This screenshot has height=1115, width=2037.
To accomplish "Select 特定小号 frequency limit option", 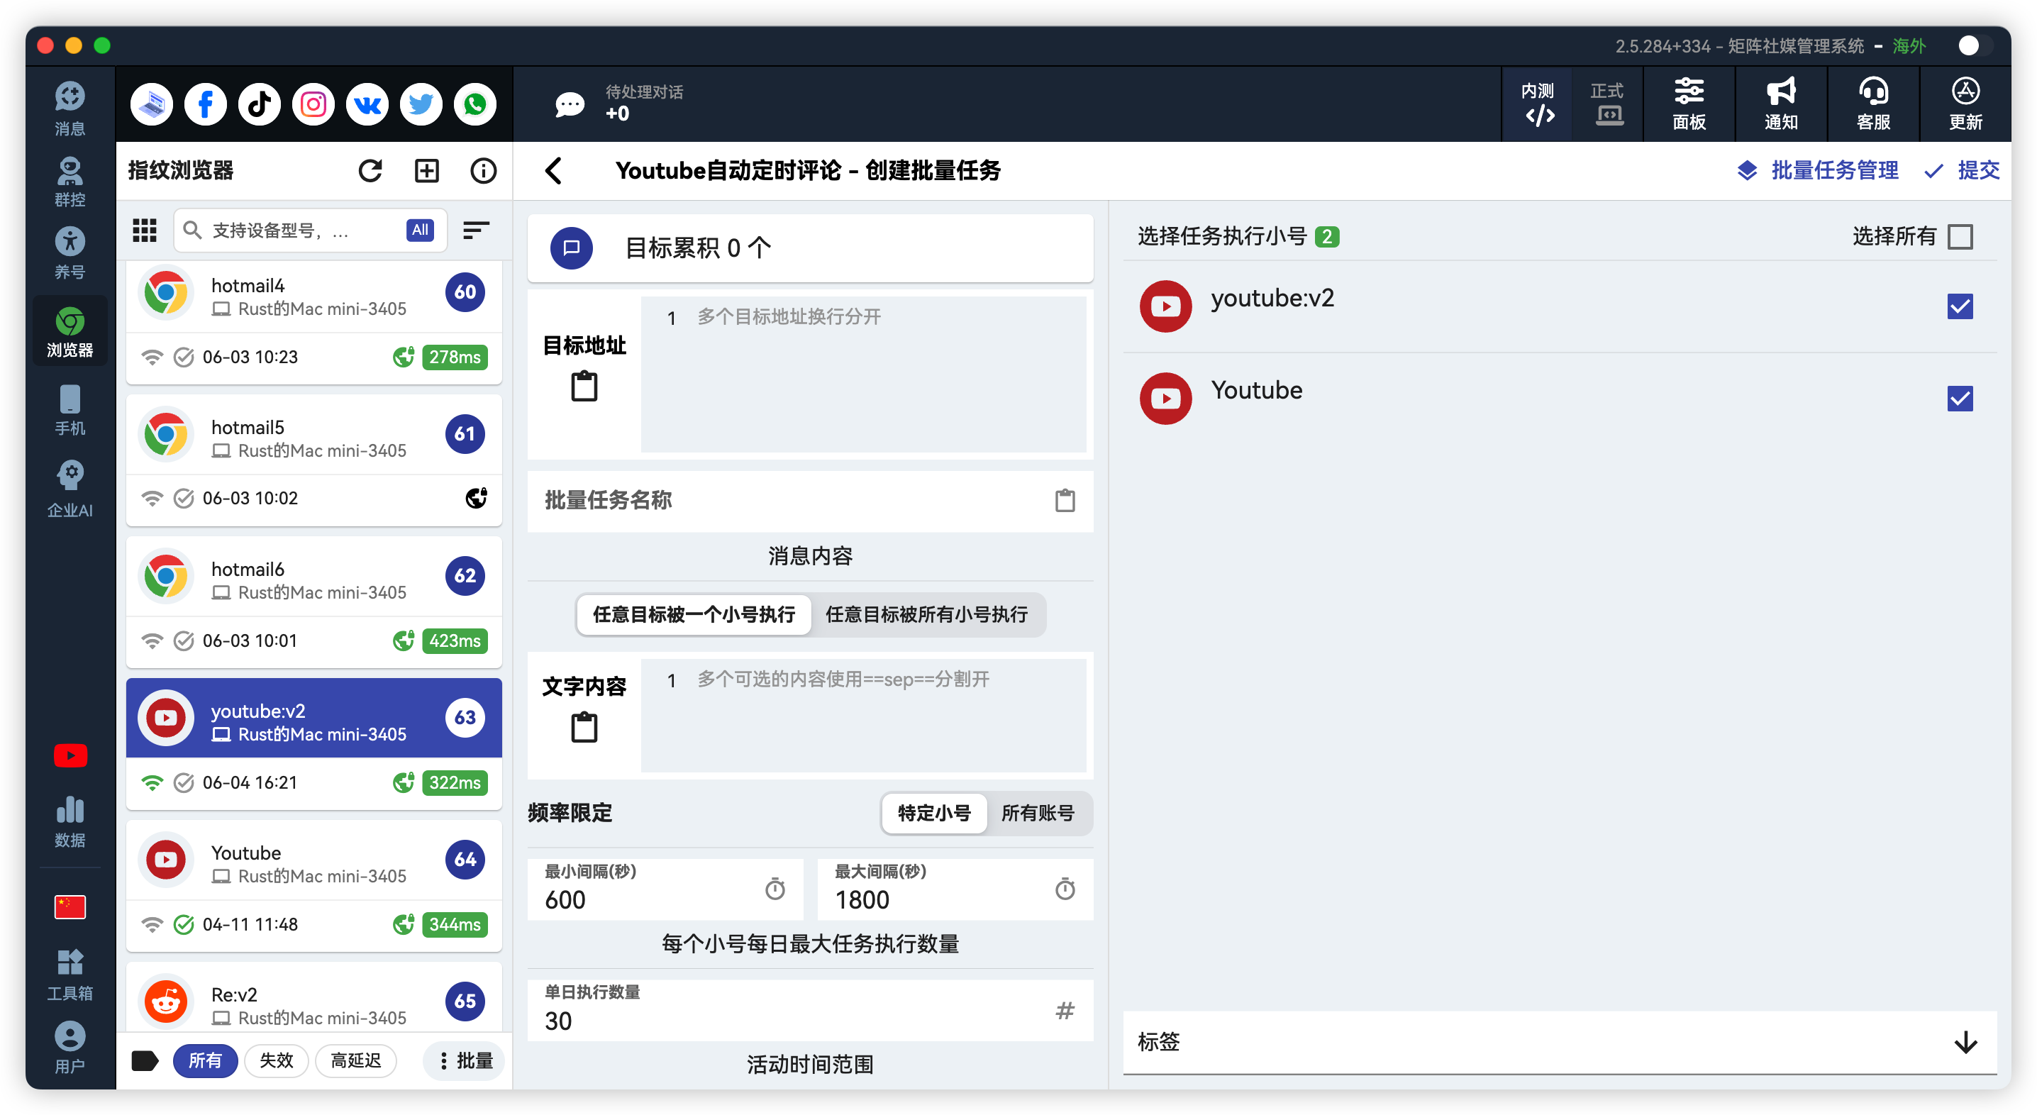I will [935, 814].
